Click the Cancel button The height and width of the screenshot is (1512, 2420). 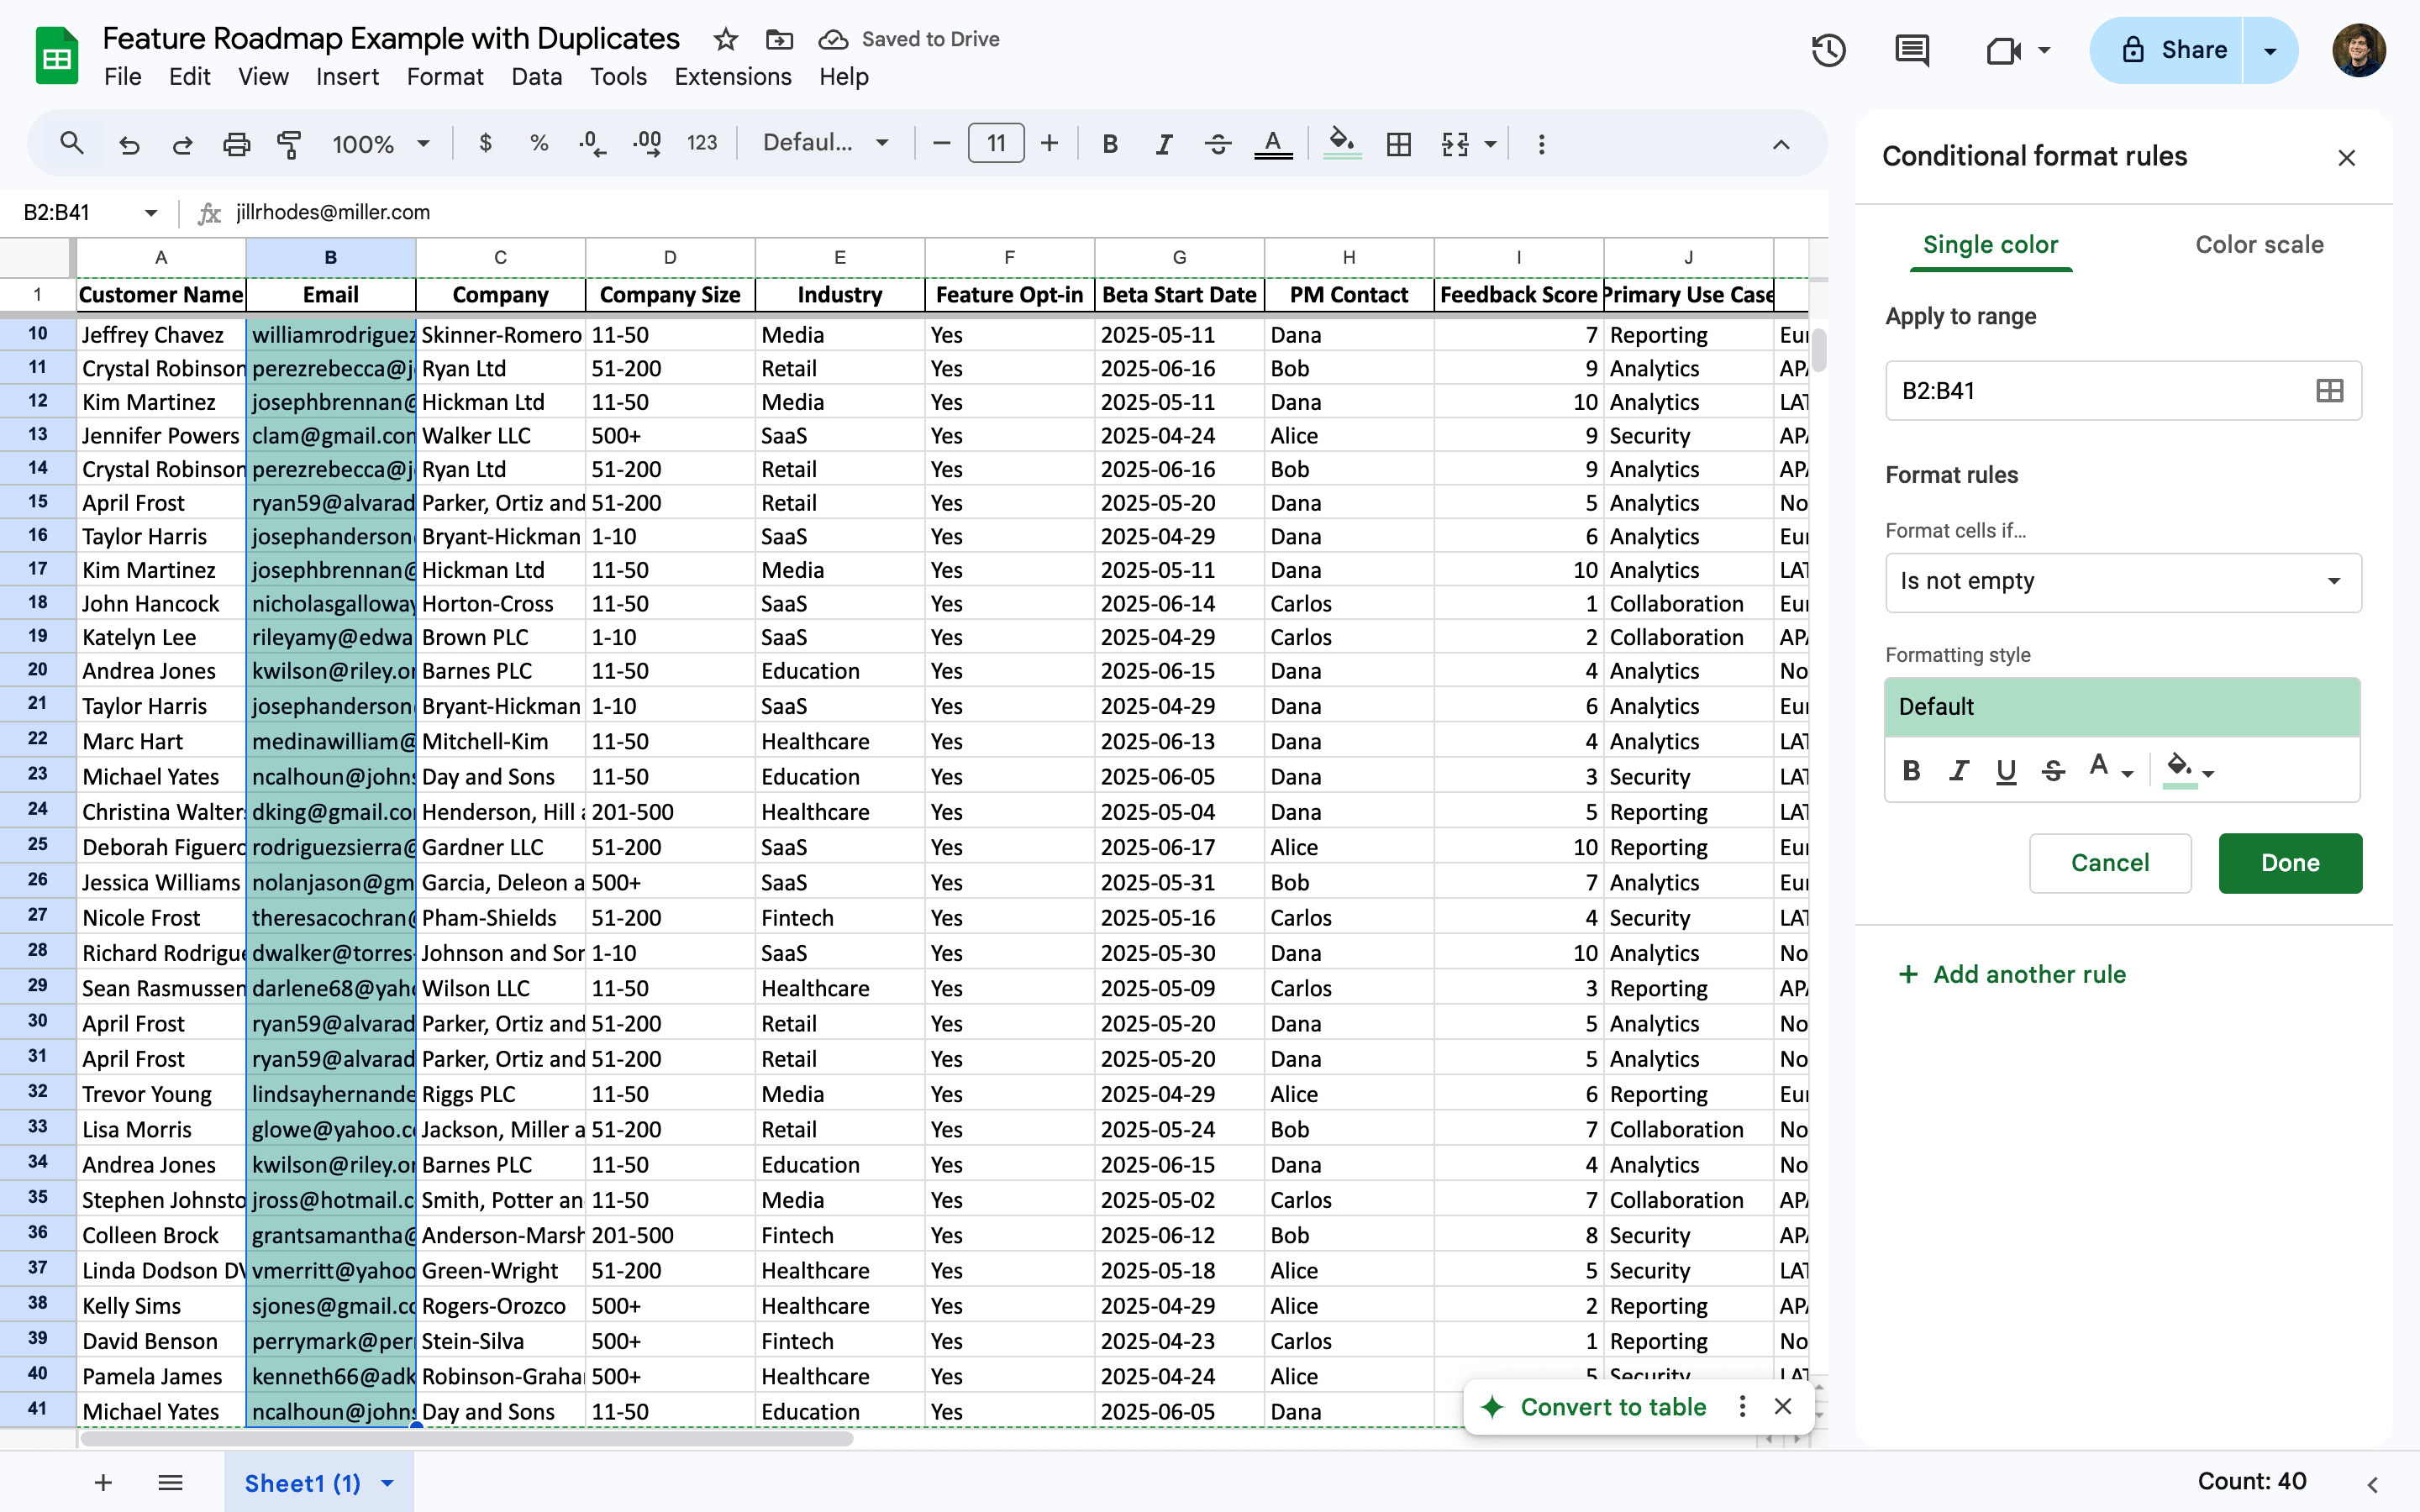pos(2109,863)
